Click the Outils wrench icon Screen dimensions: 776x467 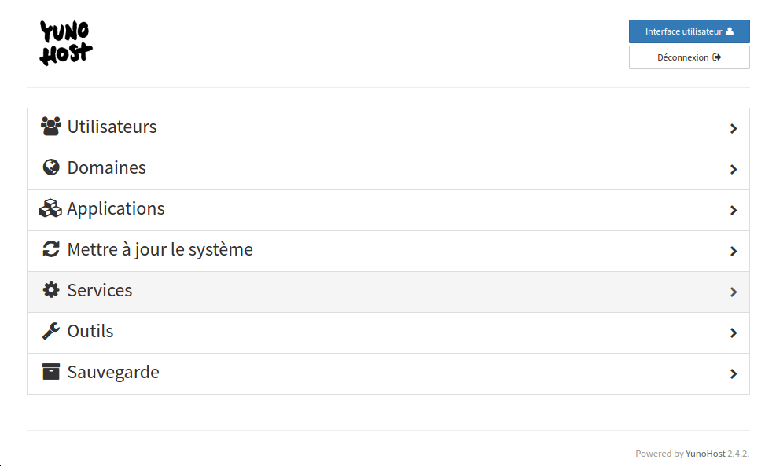51,331
